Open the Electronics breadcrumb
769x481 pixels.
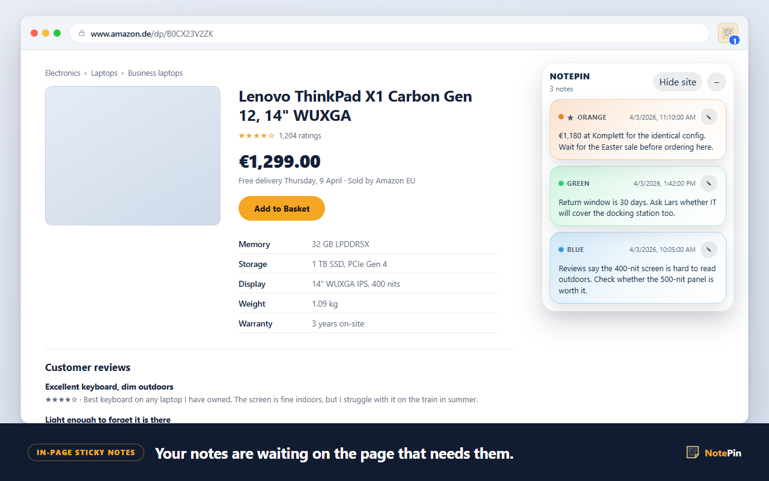tap(62, 73)
